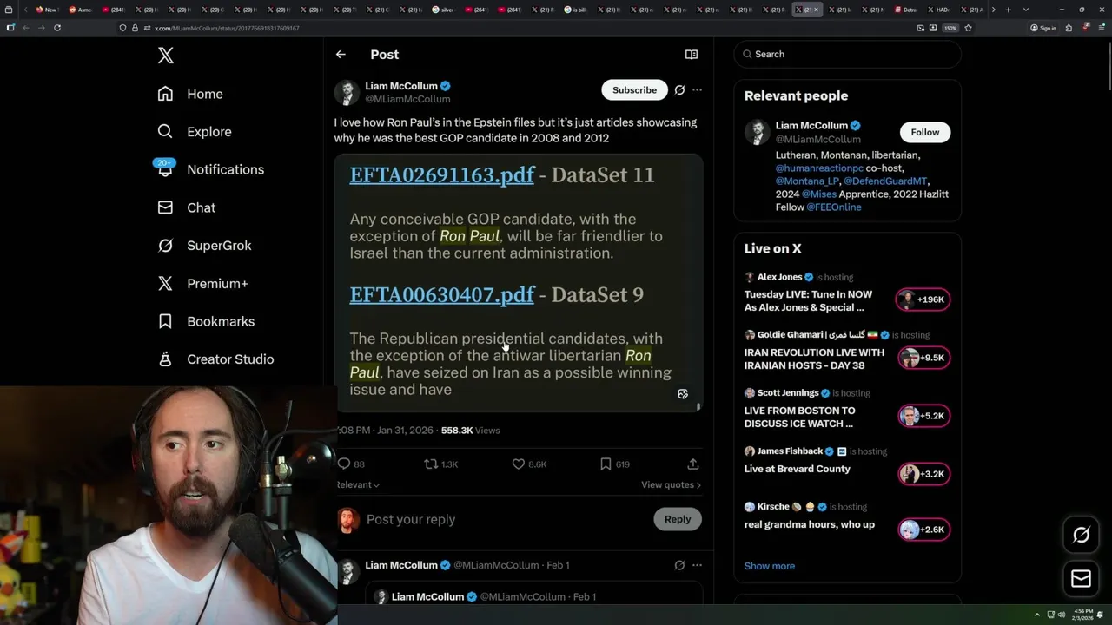Click the bookmark star in address bar
The image size is (1112, 625).
[x=968, y=28]
